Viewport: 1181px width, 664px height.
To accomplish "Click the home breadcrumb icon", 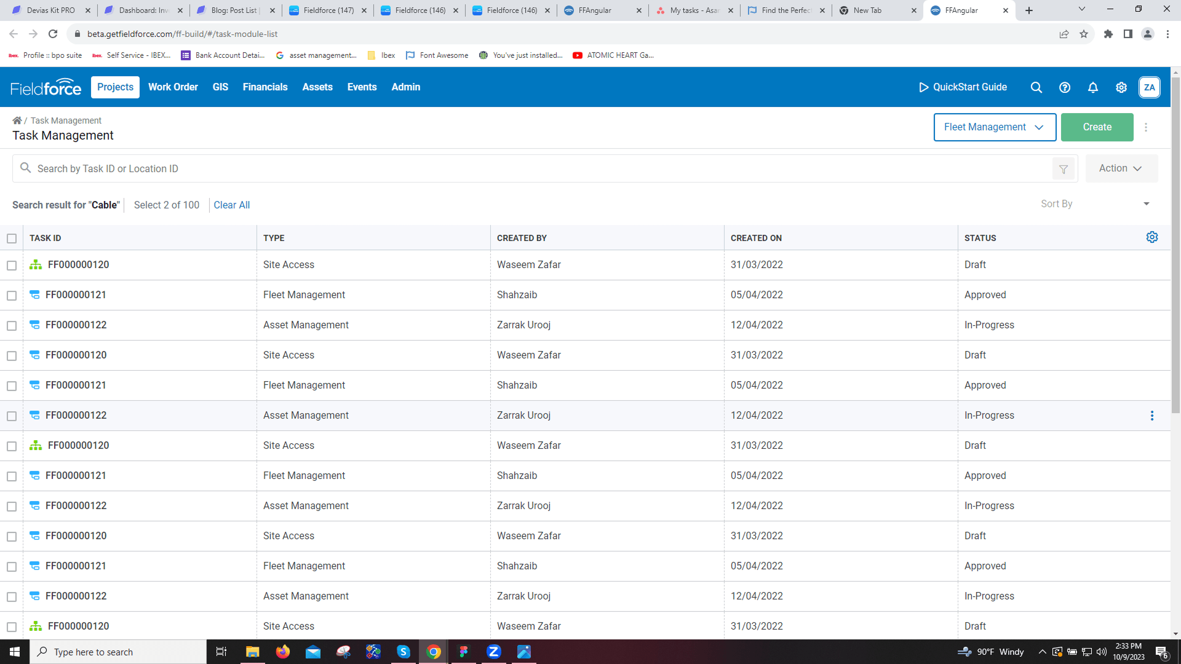I will pyautogui.click(x=17, y=121).
